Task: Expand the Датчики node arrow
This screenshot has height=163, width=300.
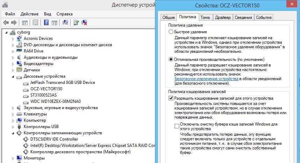Action: pyautogui.click(x=13, y=71)
